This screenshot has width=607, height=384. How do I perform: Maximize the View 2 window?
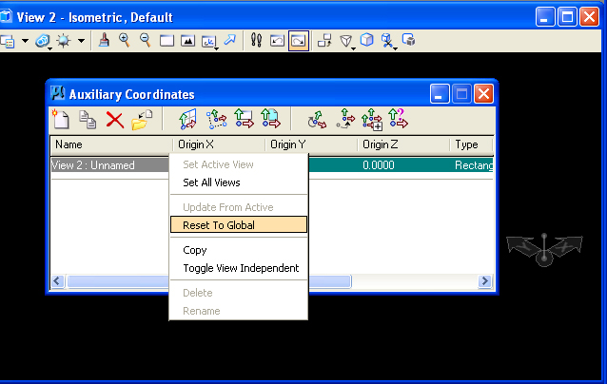[x=567, y=17]
